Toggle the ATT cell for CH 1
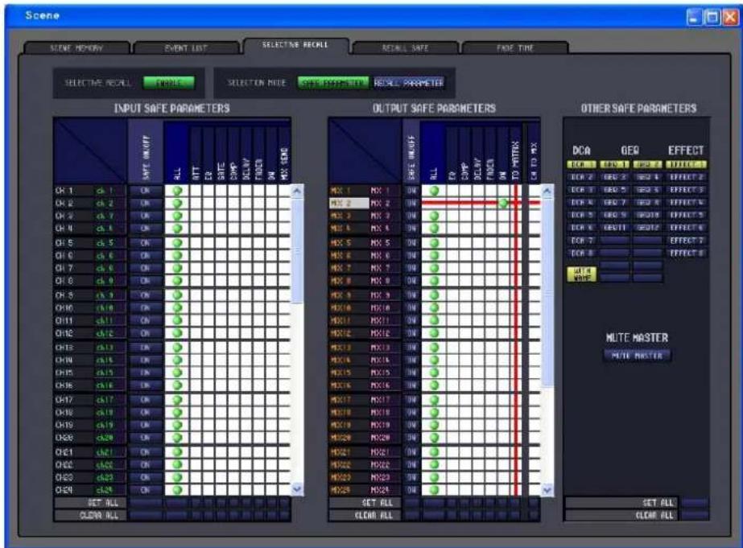Viewport: 743px width, 548px height. [x=196, y=191]
